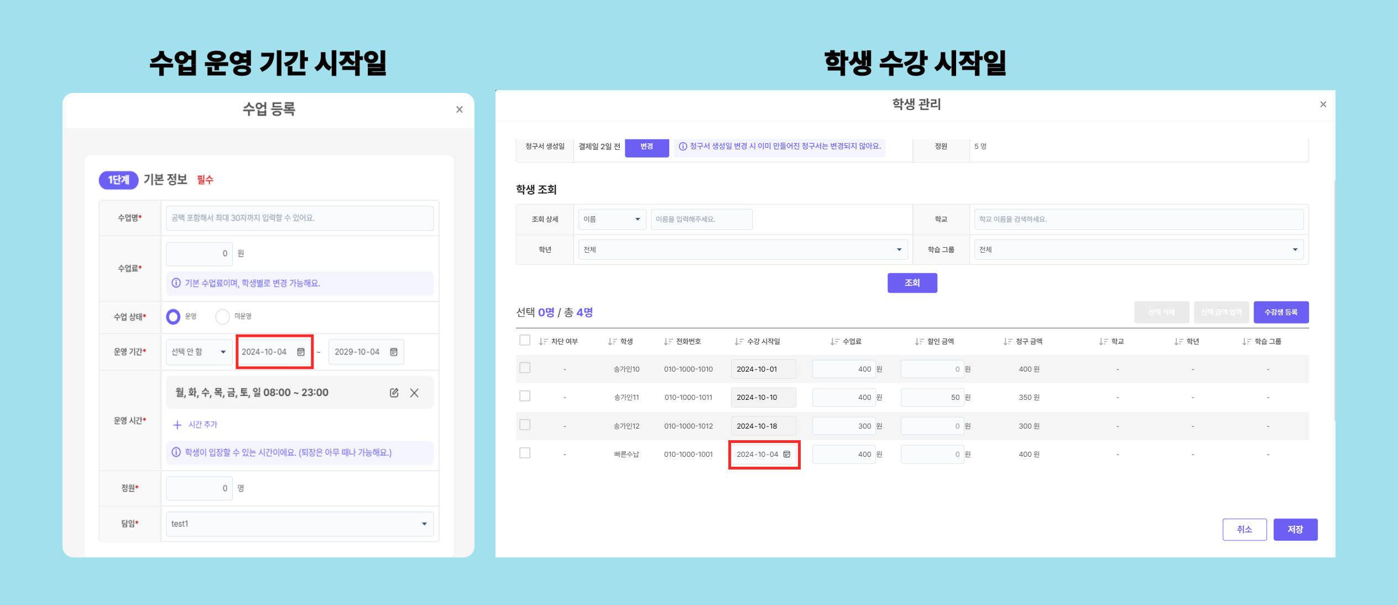
Task: Click the 수업명 text input field
Action: pos(299,218)
